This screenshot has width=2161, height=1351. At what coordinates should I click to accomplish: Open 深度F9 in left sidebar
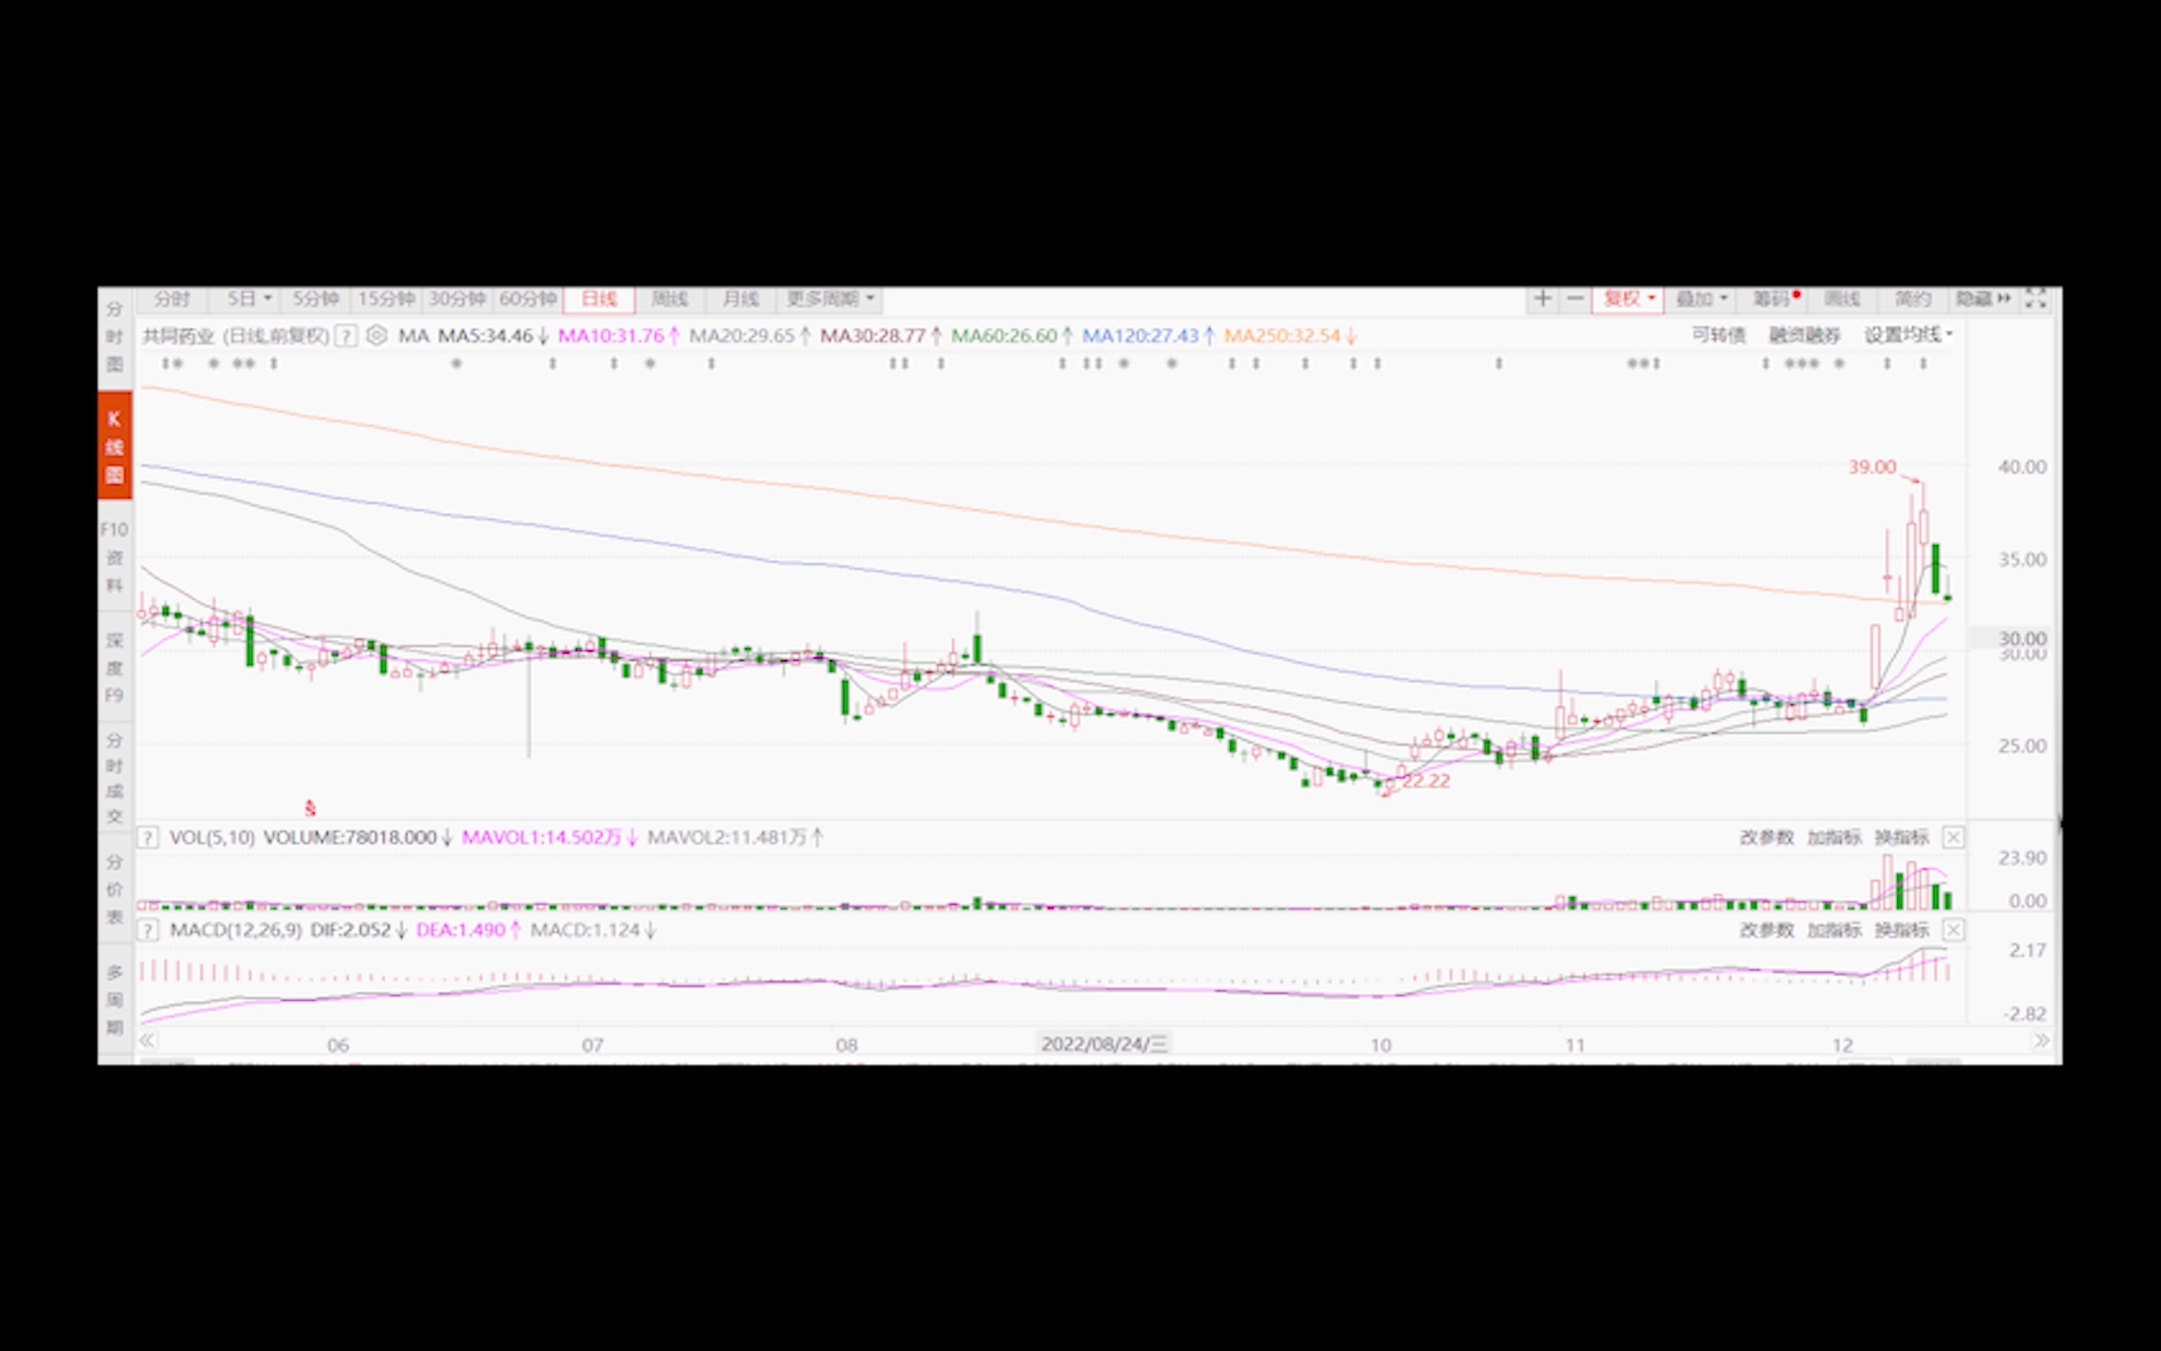point(114,667)
